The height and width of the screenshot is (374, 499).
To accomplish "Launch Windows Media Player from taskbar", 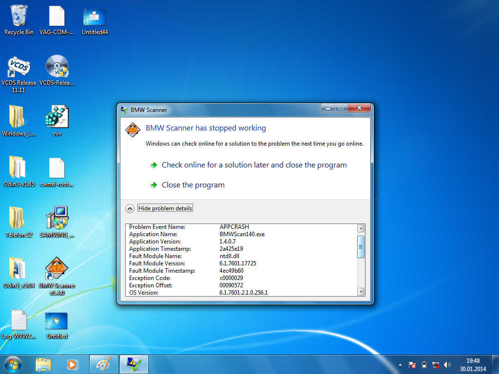I will pyautogui.click(x=73, y=364).
